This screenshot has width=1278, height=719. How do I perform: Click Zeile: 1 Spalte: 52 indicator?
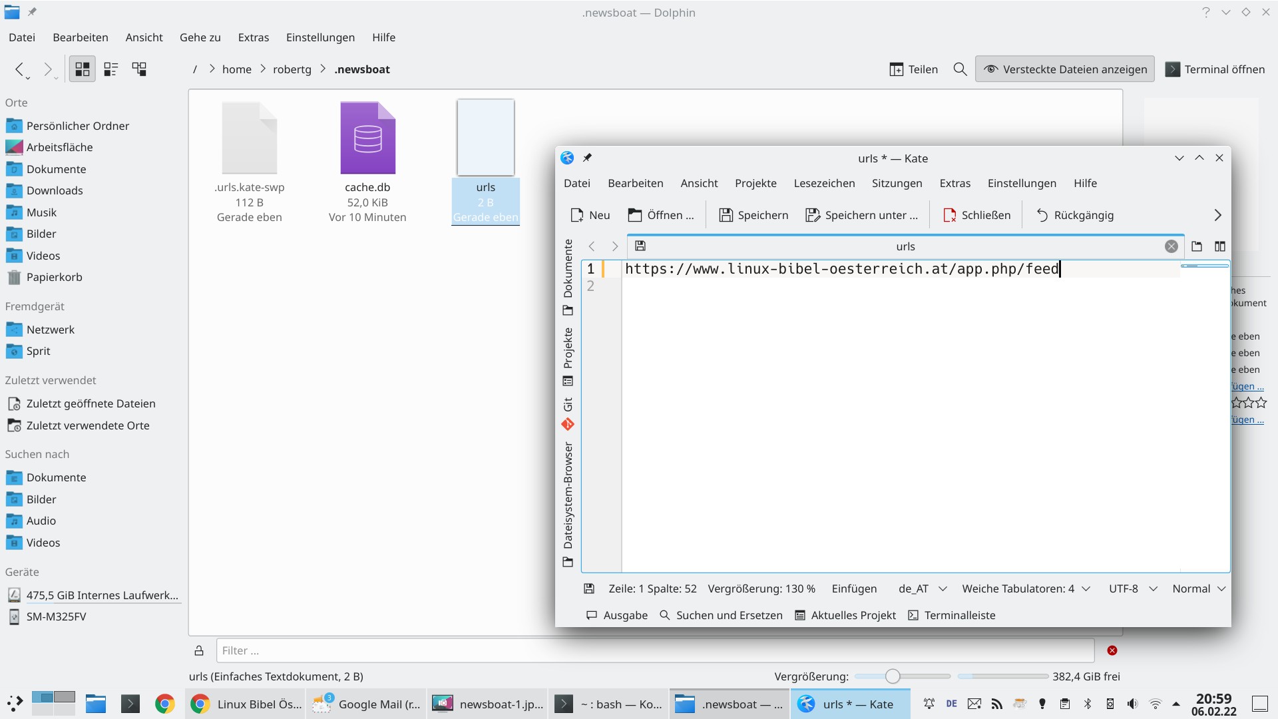[x=652, y=589]
